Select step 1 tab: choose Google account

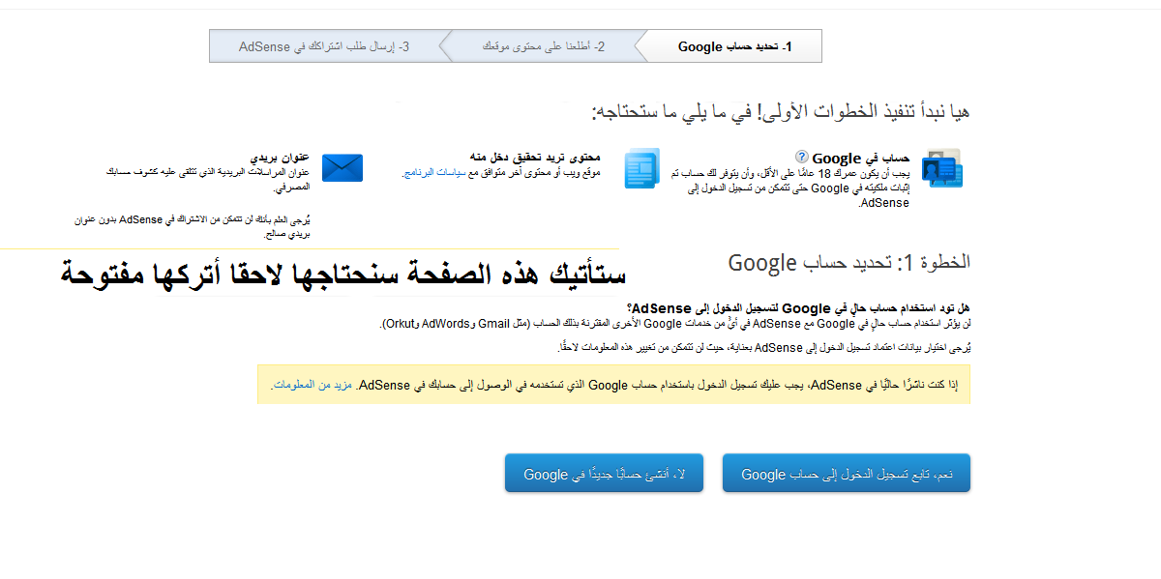click(735, 46)
